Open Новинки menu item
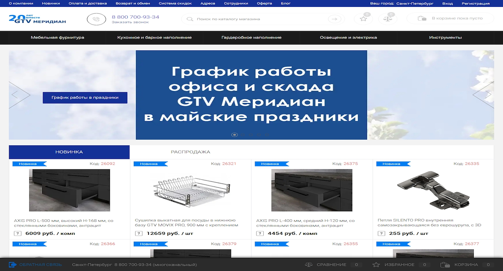 (51, 3)
